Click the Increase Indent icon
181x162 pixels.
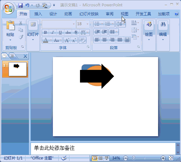(104, 32)
